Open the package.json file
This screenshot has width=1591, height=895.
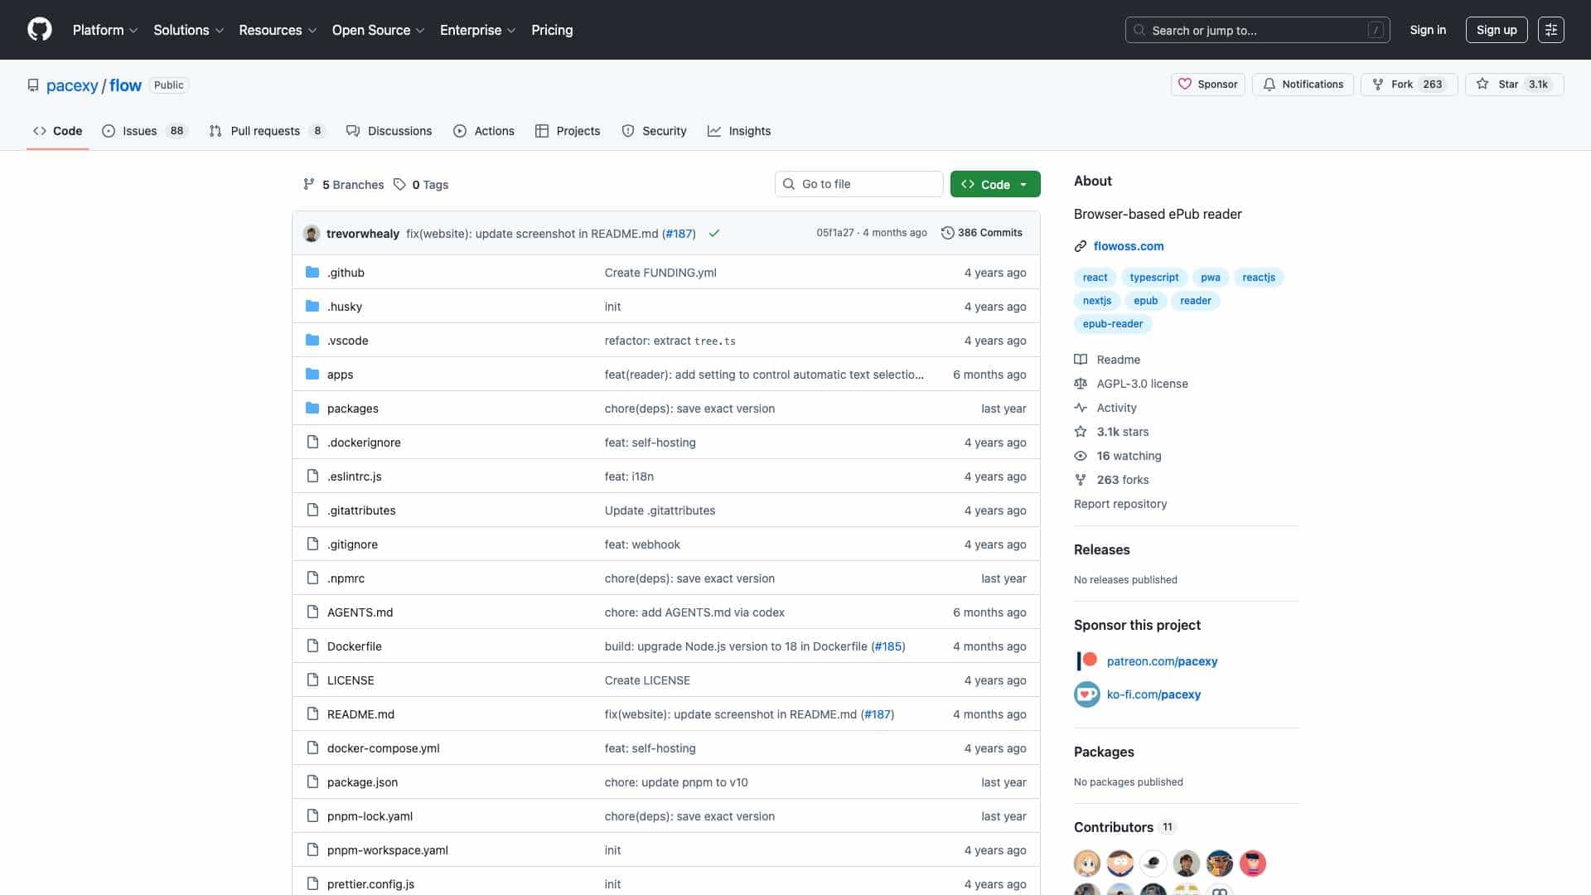[362, 782]
